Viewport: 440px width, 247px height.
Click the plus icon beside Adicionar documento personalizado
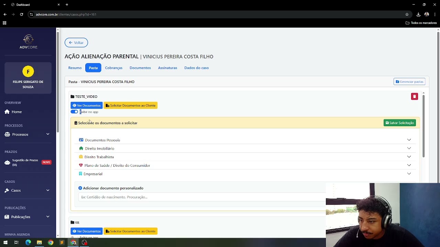[x=80, y=188]
